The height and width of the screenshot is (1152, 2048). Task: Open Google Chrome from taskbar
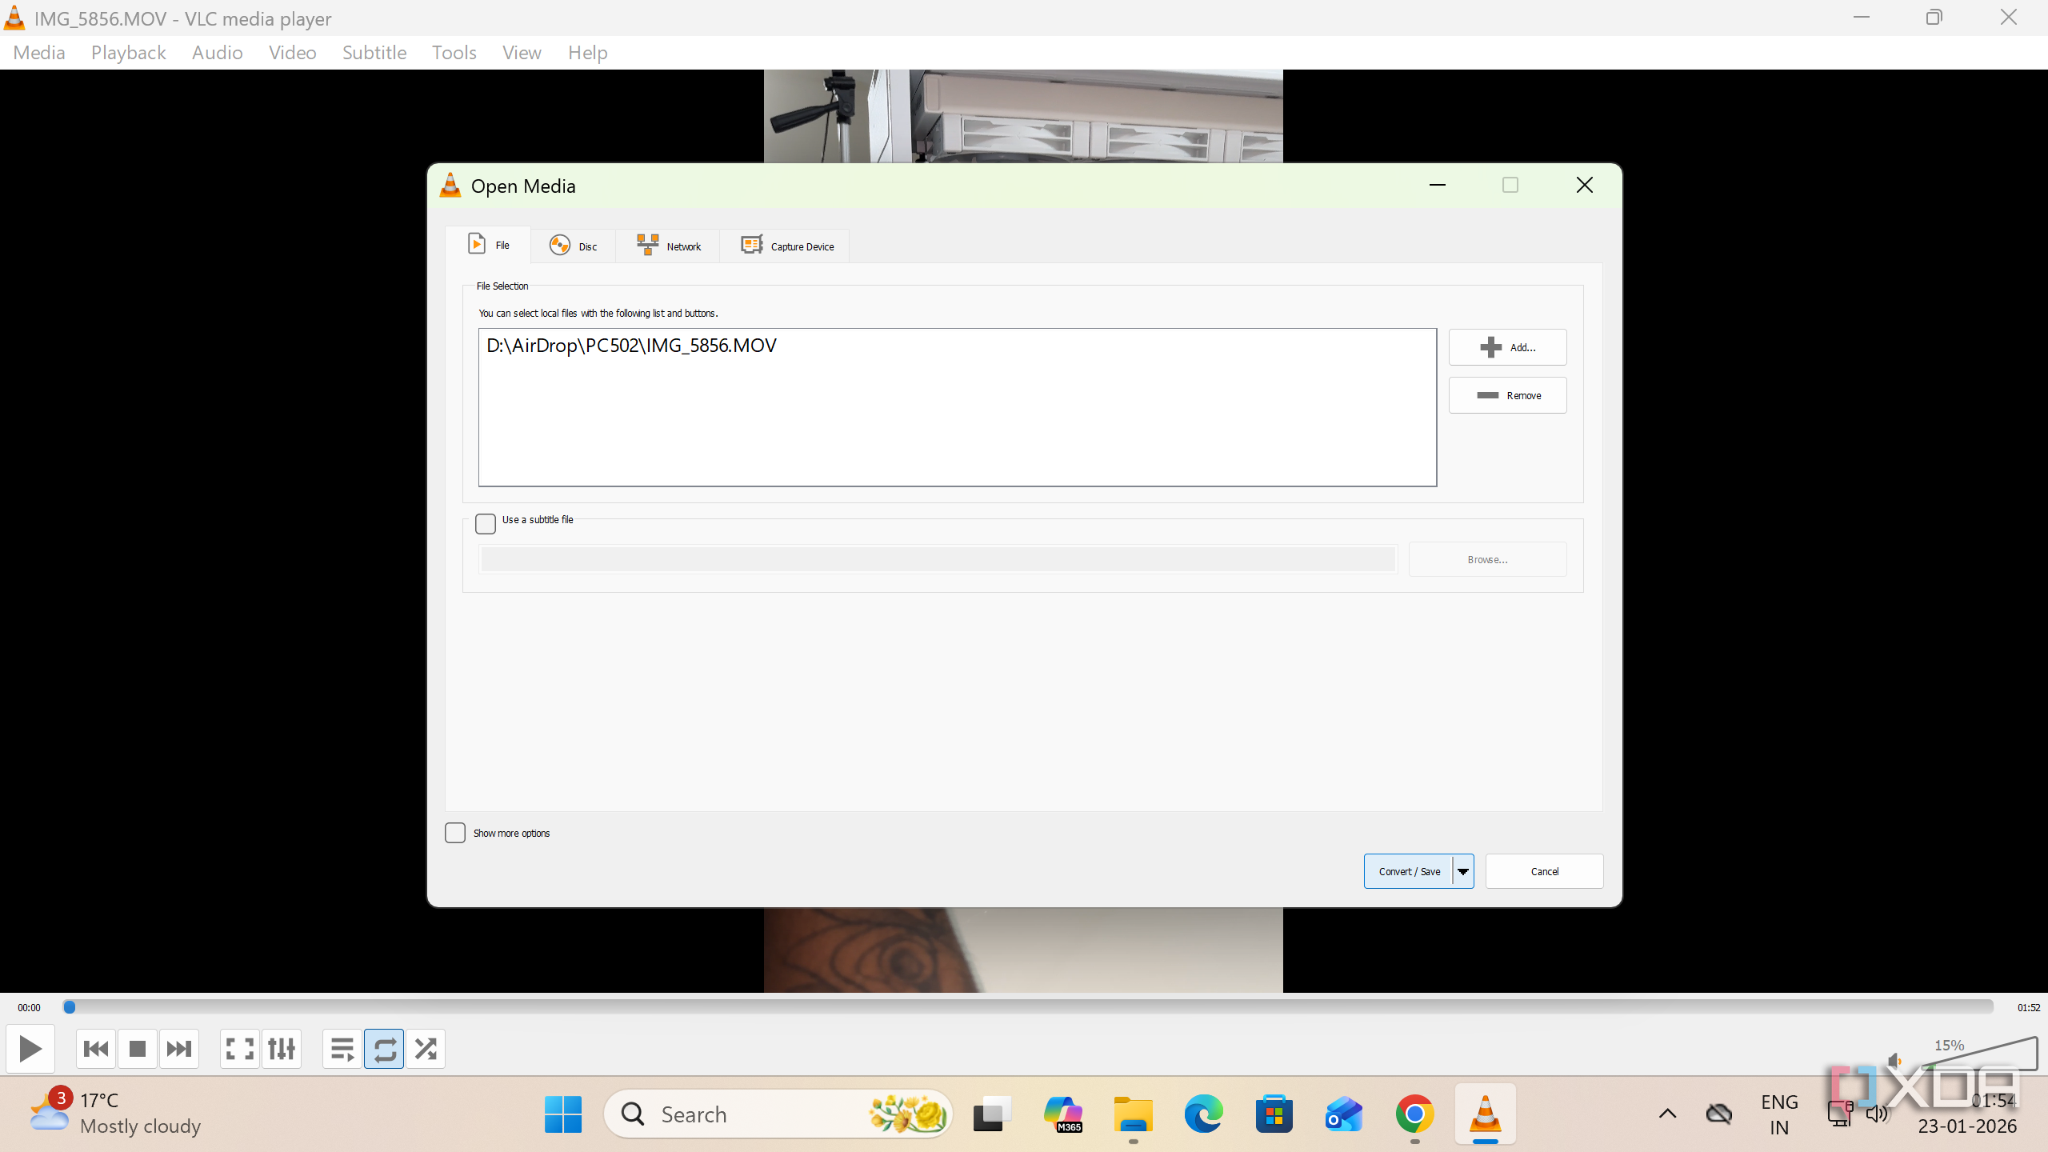pyautogui.click(x=1414, y=1114)
